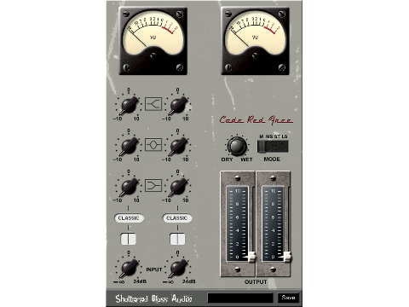This screenshot has width=409, height=307.
Task: Click the right high-shelf EQ knob
Action: [x=178, y=105]
